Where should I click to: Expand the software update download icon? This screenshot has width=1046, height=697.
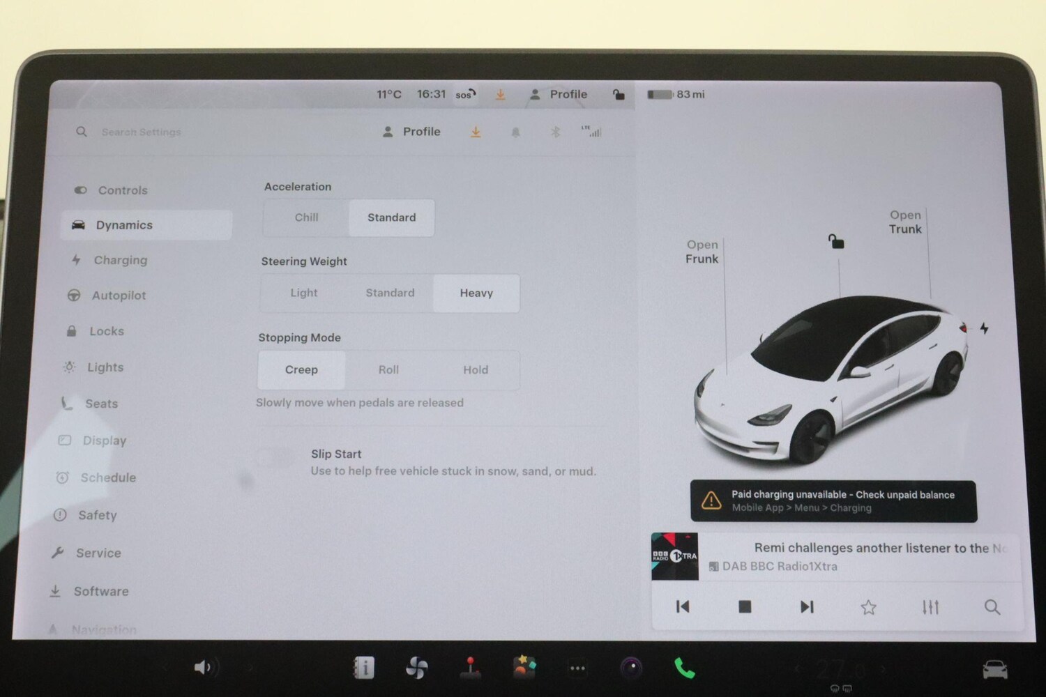pyautogui.click(x=476, y=132)
